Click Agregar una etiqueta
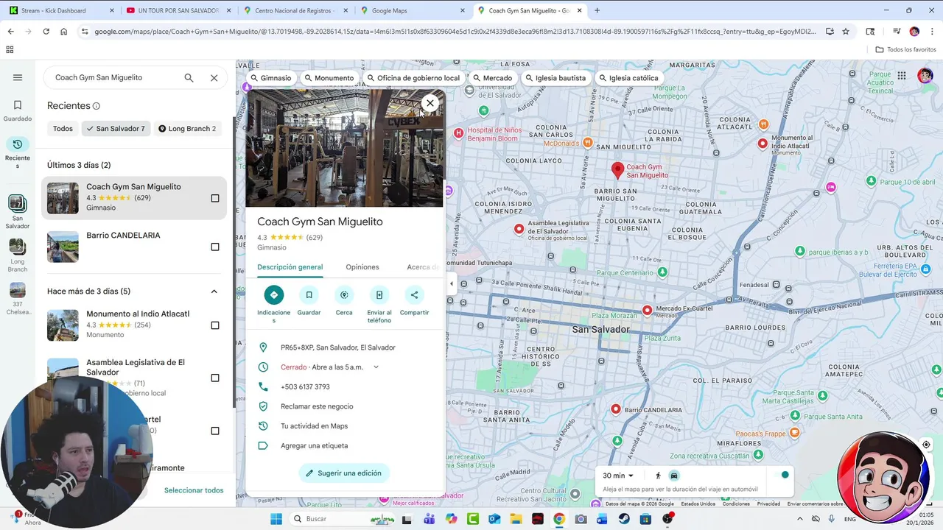This screenshot has width=943, height=530. pyautogui.click(x=314, y=445)
